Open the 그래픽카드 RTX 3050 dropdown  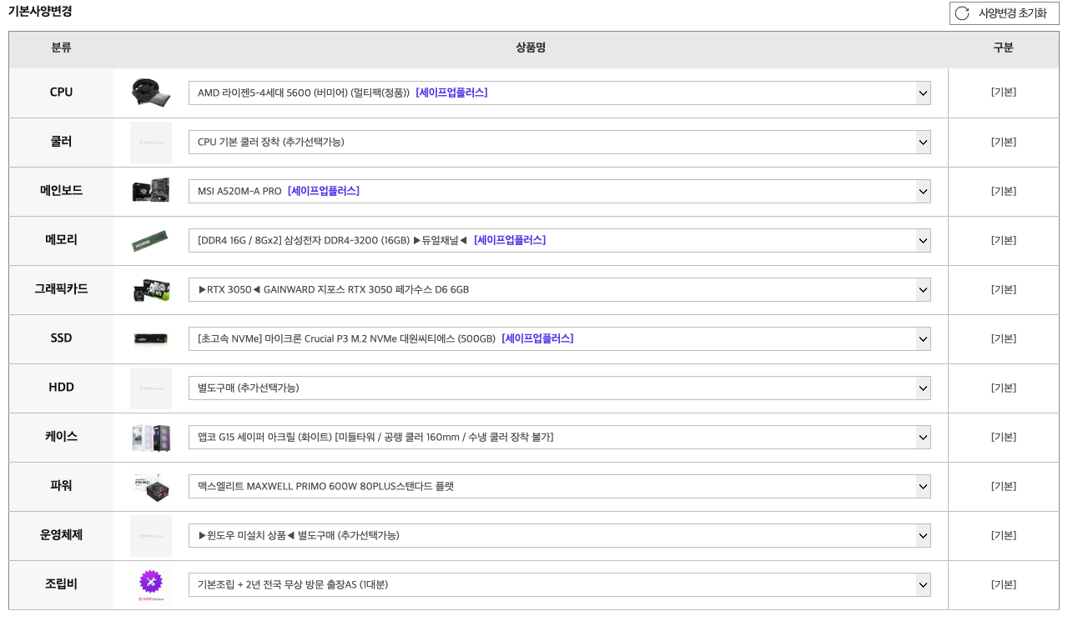click(560, 289)
